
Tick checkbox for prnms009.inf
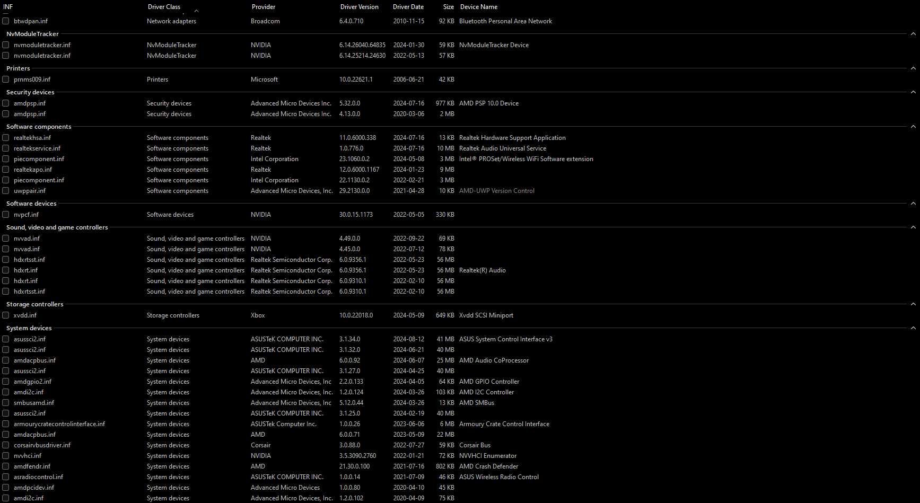coord(6,80)
